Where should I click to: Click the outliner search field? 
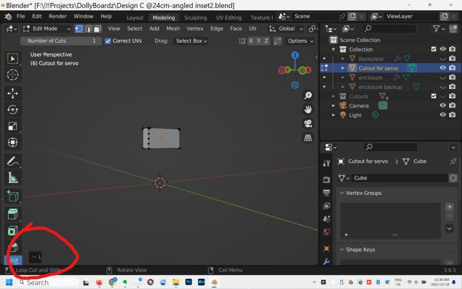[389, 28]
